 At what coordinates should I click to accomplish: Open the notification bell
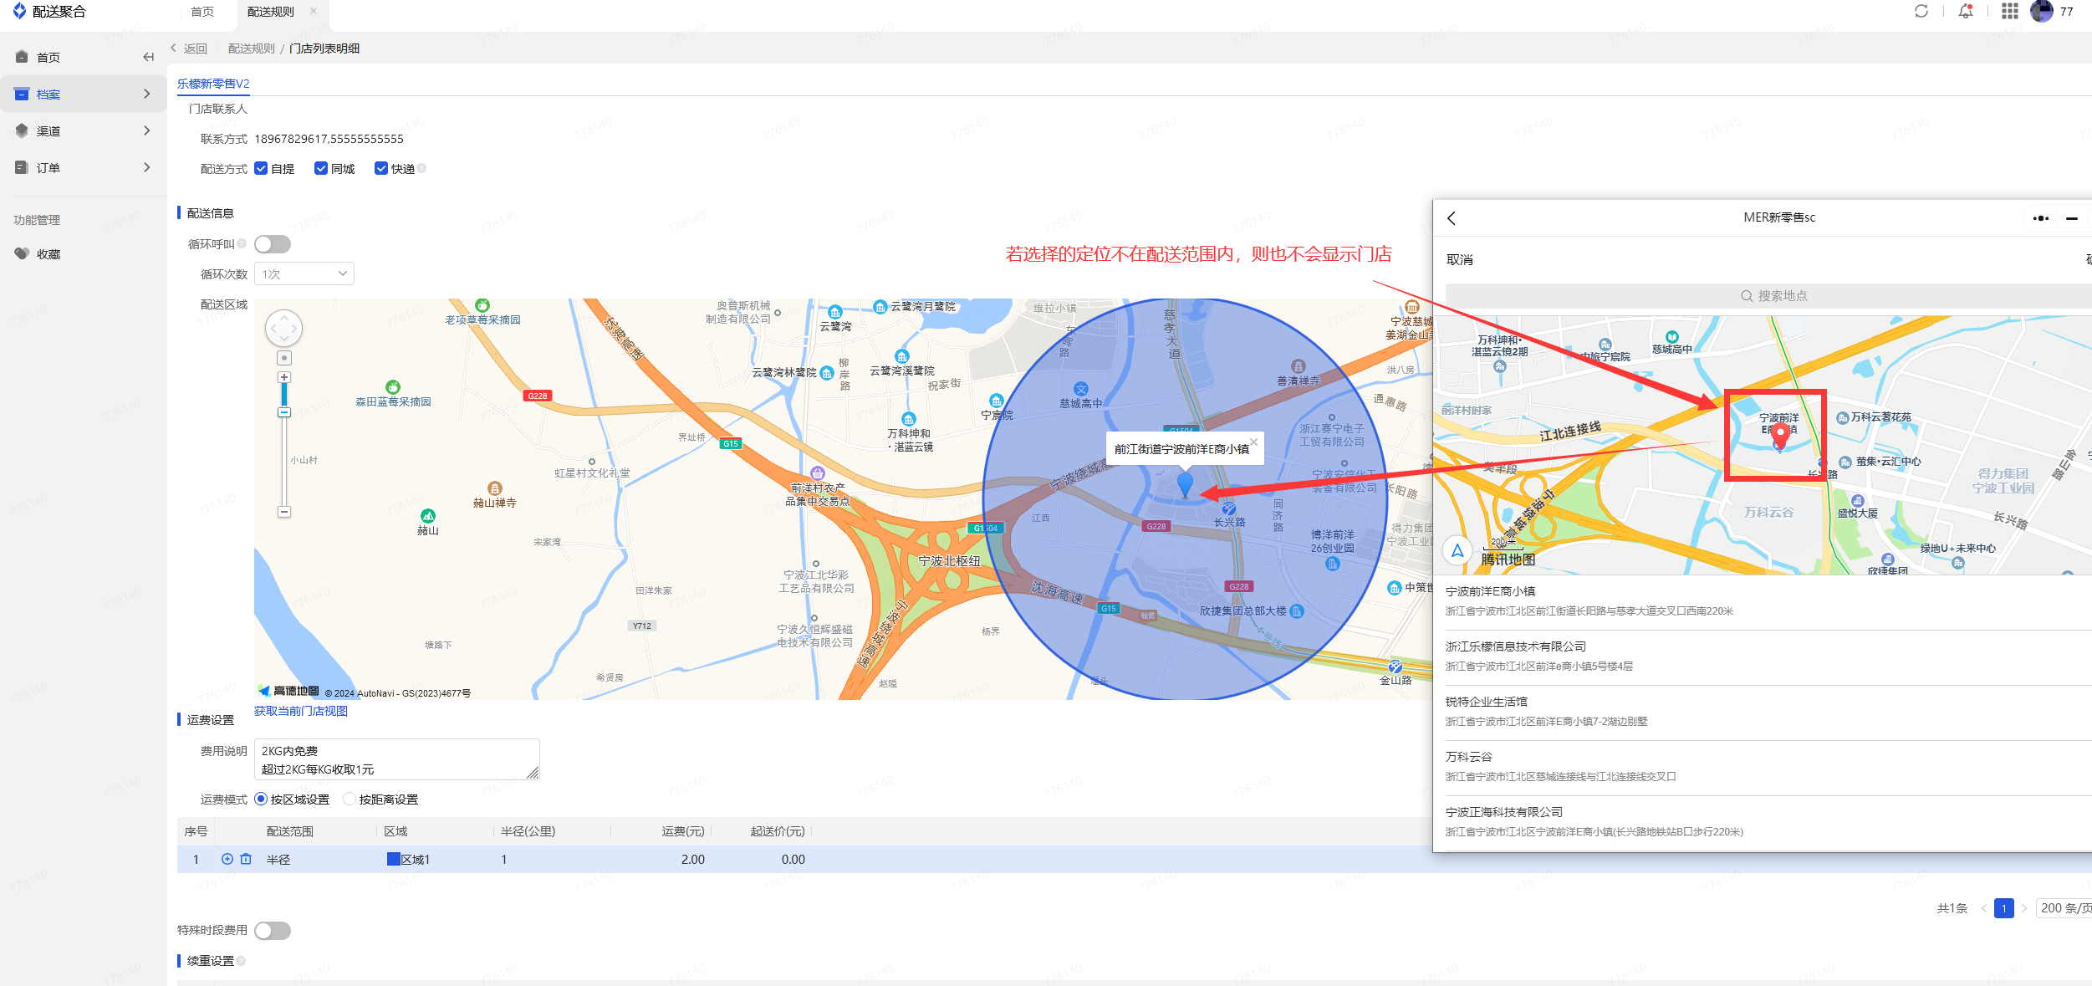pos(1966,11)
